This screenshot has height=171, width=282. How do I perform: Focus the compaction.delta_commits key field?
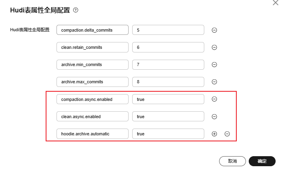coord(93,30)
